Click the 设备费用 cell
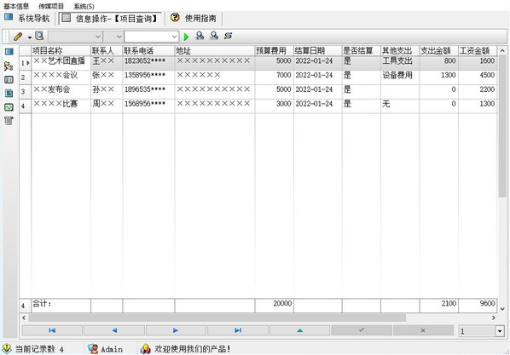Viewport: 510px width, 355px height. tap(400, 77)
